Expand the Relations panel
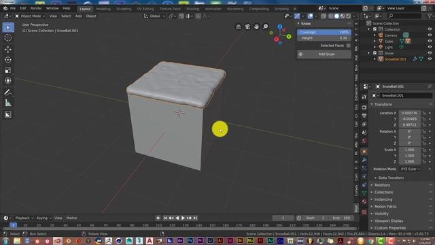The image size is (435, 245). point(382,185)
